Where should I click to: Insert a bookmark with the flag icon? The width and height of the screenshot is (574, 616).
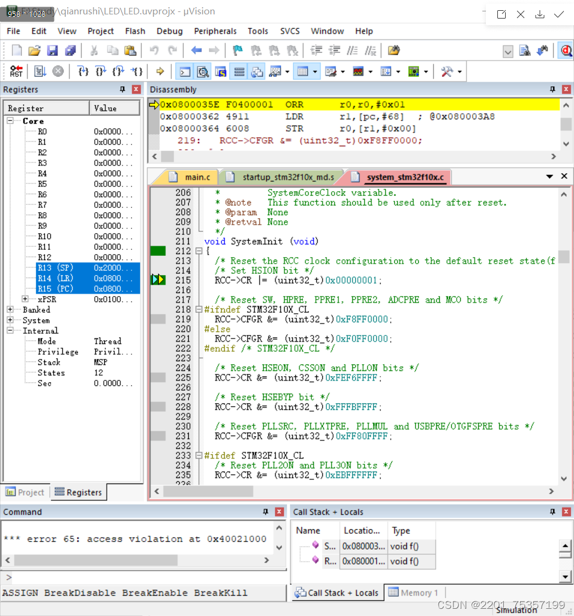[238, 51]
